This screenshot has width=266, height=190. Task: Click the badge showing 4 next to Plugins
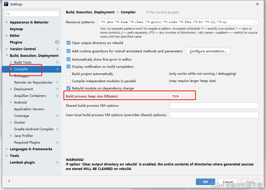click(x=57, y=42)
